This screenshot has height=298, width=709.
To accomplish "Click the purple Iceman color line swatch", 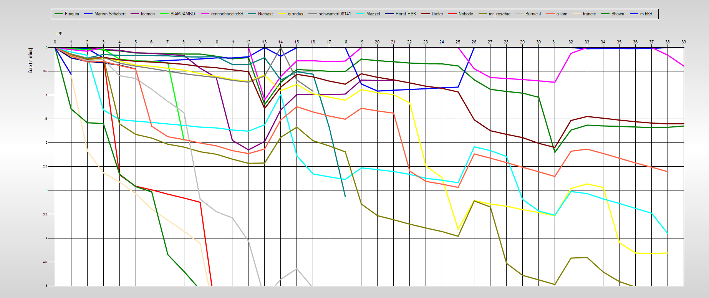I will (135, 14).
